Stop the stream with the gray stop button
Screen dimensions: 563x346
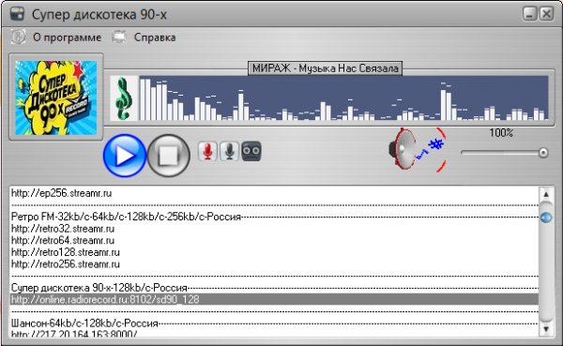168,155
